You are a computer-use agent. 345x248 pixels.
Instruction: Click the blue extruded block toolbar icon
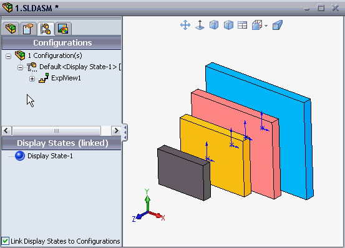click(277, 25)
